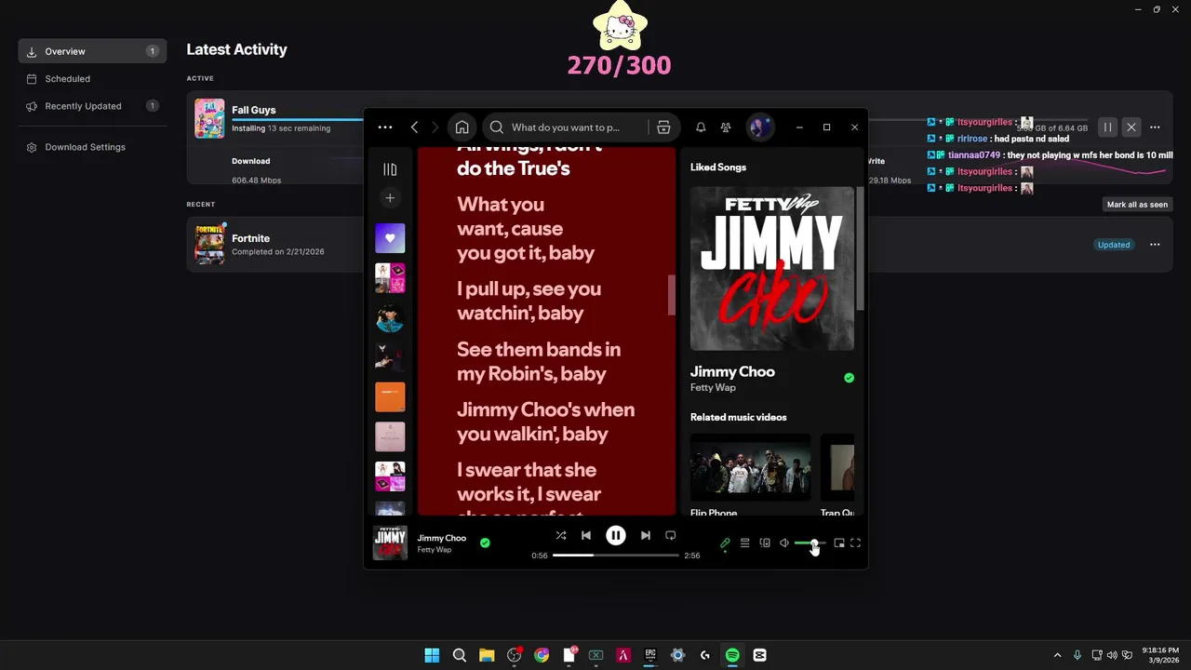Image resolution: width=1191 pixels, height=670 pixels.
Task: Enter Spotify full screen mode
Action: (856, 543)
